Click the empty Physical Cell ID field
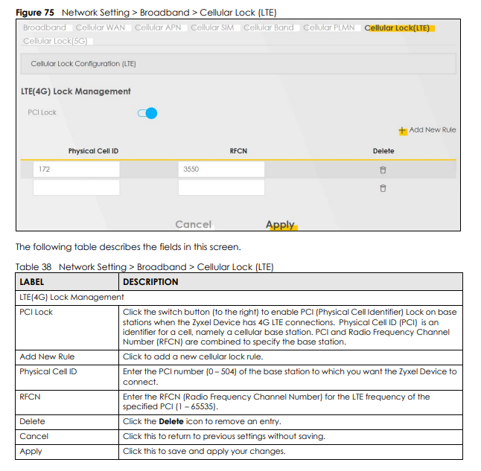Viewport: 481px width, 471px height. (76, 188)
